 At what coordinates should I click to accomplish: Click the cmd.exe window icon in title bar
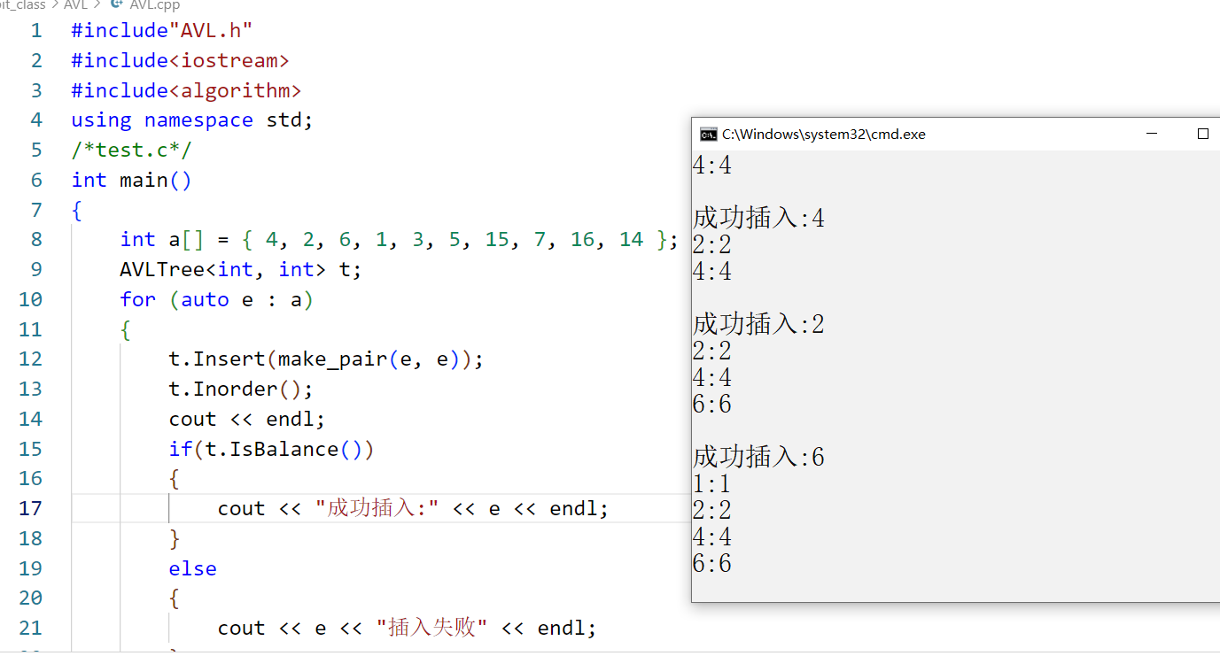(x=708, y=135)
